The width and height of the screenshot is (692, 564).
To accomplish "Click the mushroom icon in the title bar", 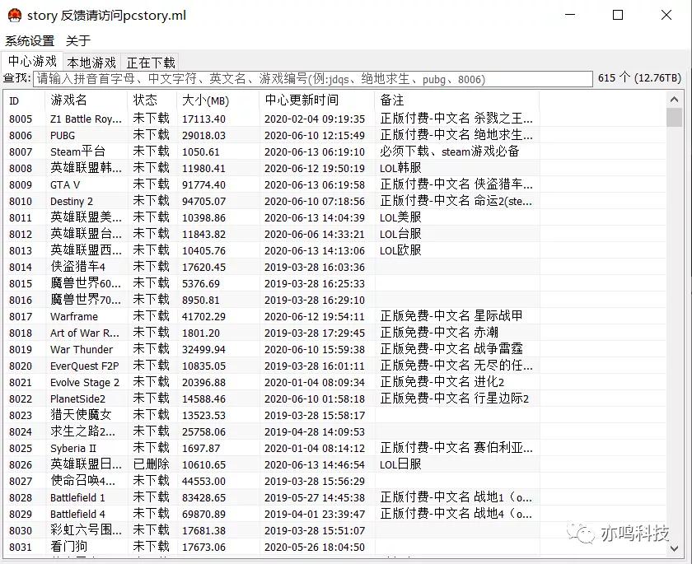I will pos(14,15).
